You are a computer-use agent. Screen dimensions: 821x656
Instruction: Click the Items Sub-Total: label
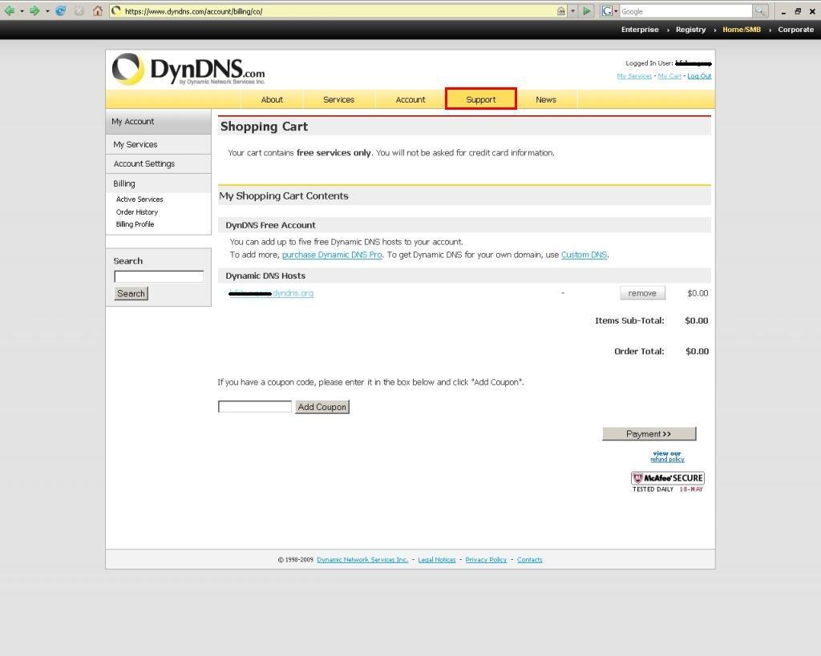coord(629,320)
